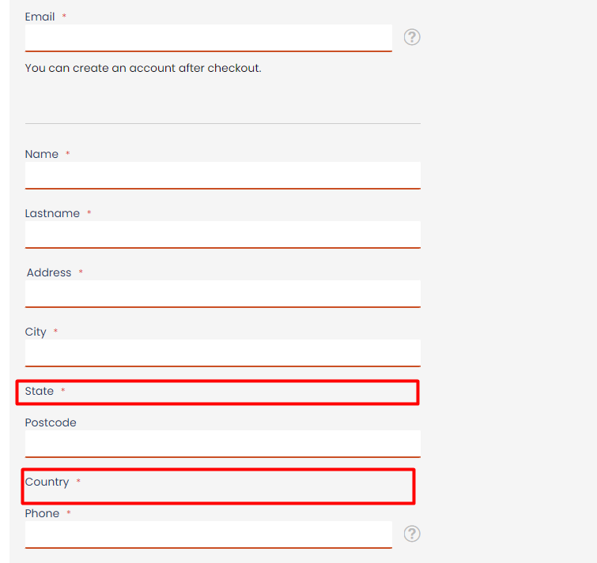Focus the City input box

pos(222,353)
